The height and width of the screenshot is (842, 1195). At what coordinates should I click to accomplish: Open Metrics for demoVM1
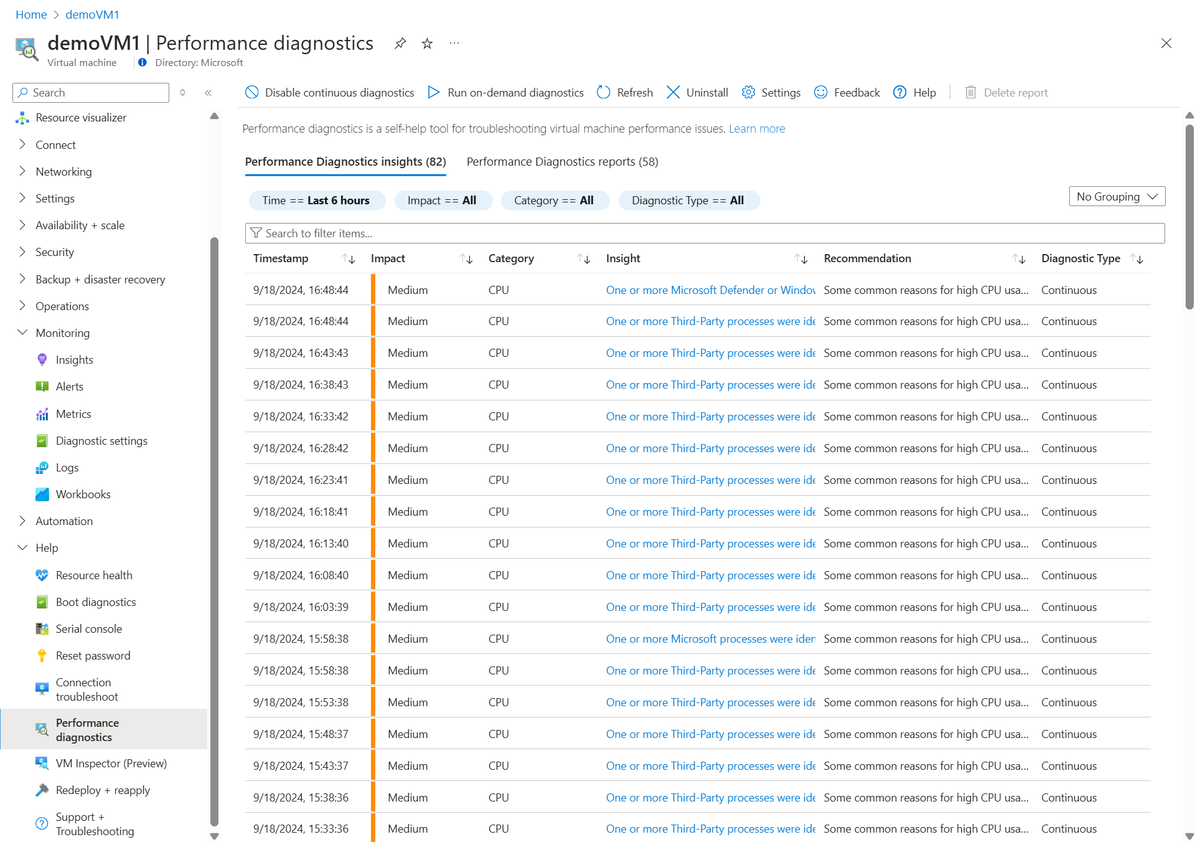click(x=73, y=414)
